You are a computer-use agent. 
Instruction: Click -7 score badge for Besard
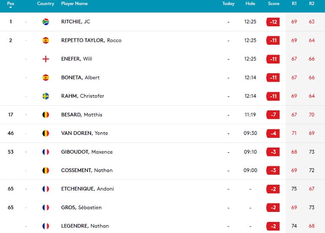[x=273, y=115]
